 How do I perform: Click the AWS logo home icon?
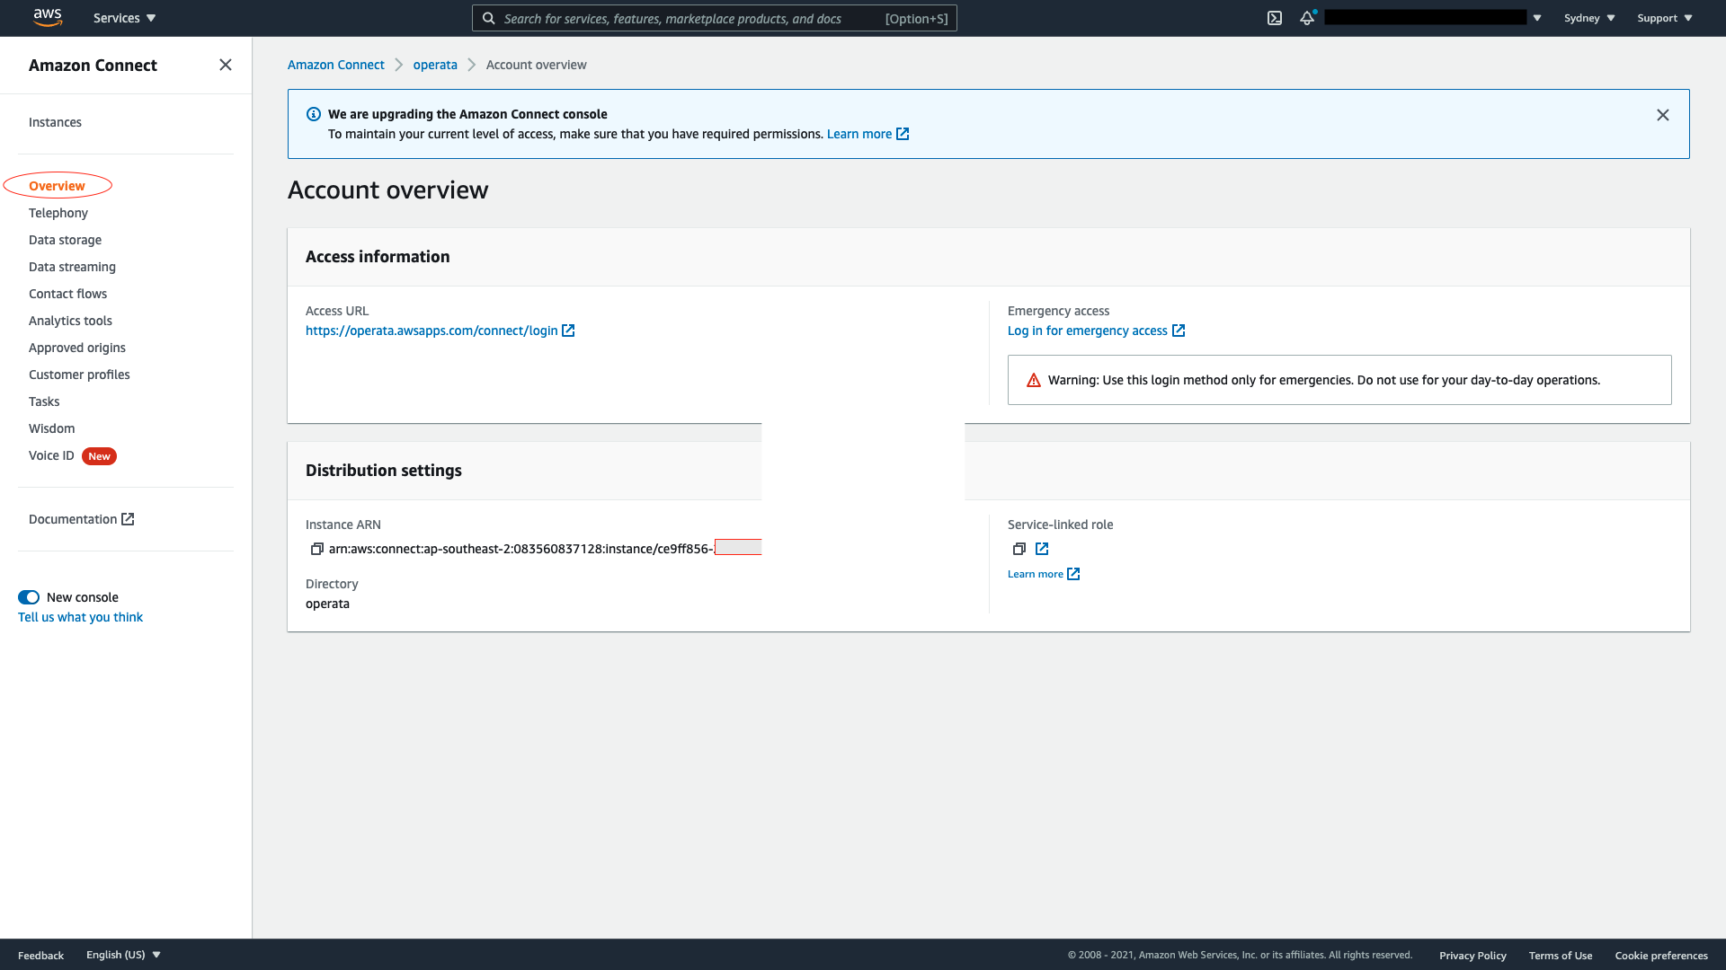(48, 17)
